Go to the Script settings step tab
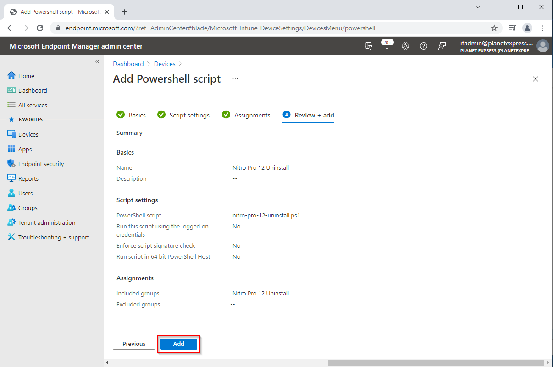Screen dimensions: 553x367 (183, 115)
